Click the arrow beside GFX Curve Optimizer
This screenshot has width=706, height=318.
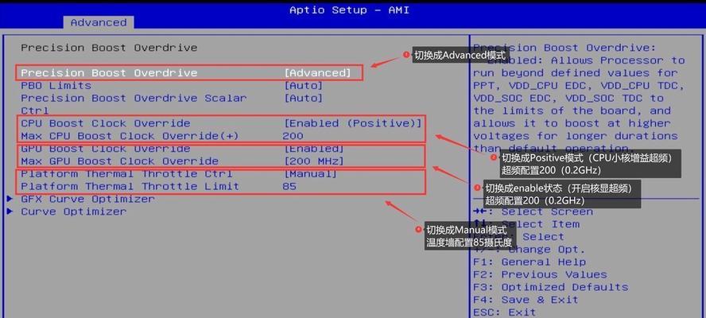point(10,199)
